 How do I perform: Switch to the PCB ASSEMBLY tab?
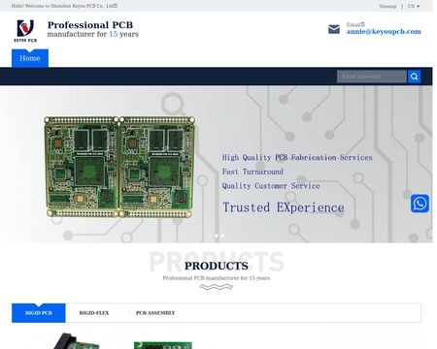tap(155, 313)
